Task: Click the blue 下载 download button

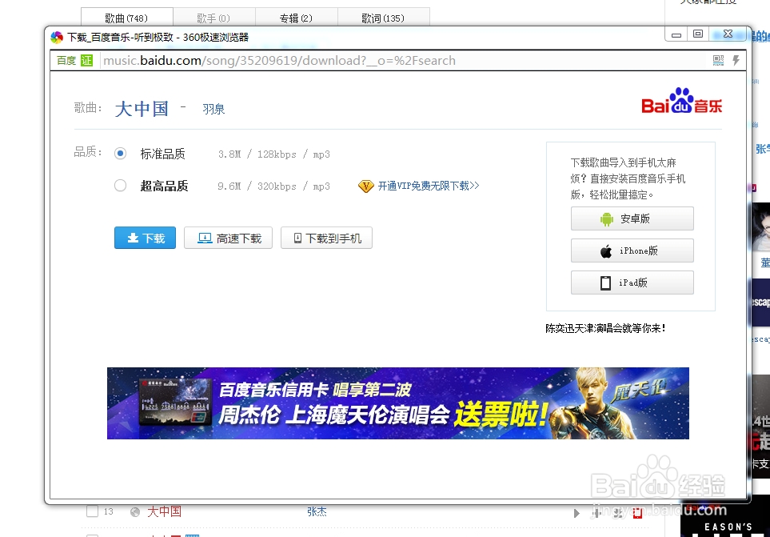Action: 144,238
